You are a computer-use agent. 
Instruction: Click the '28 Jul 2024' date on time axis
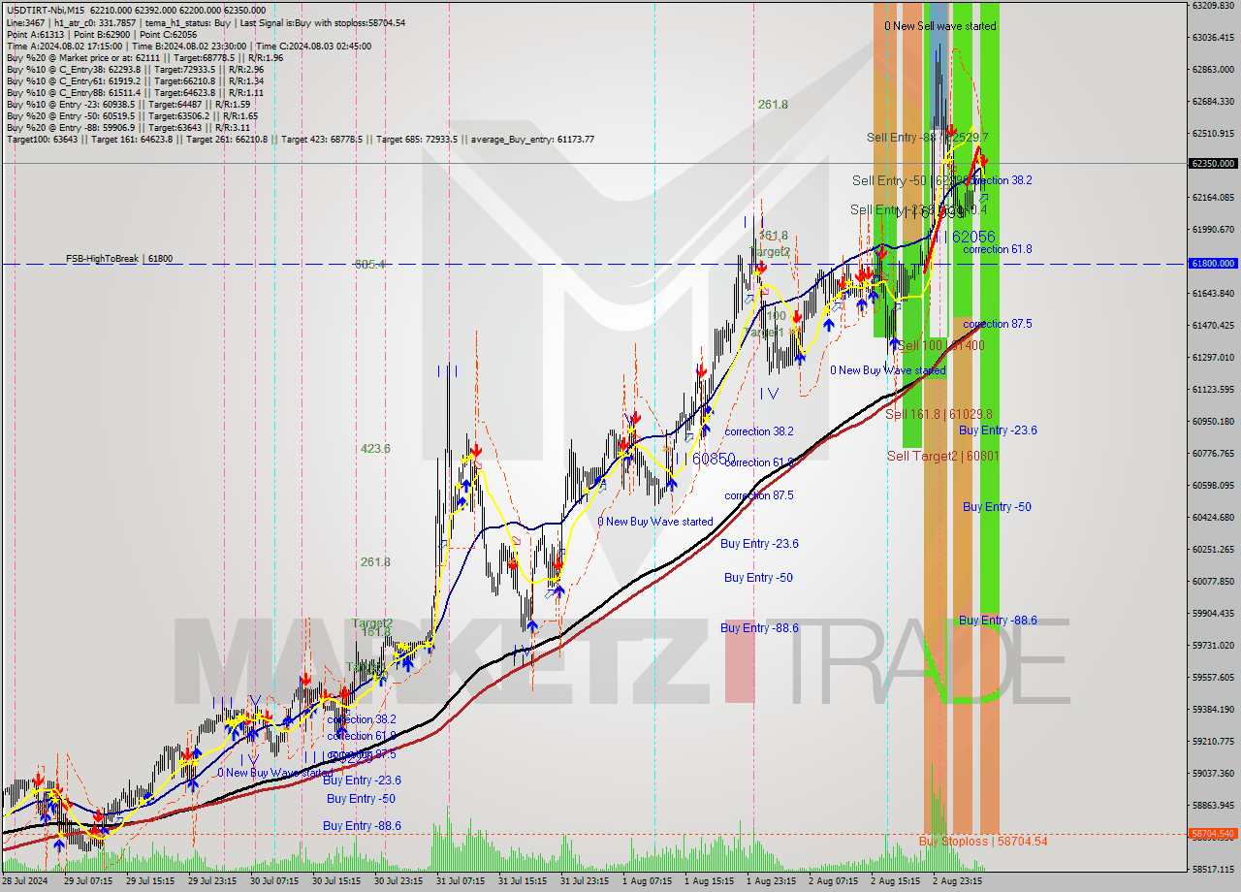tap(27, 881)
